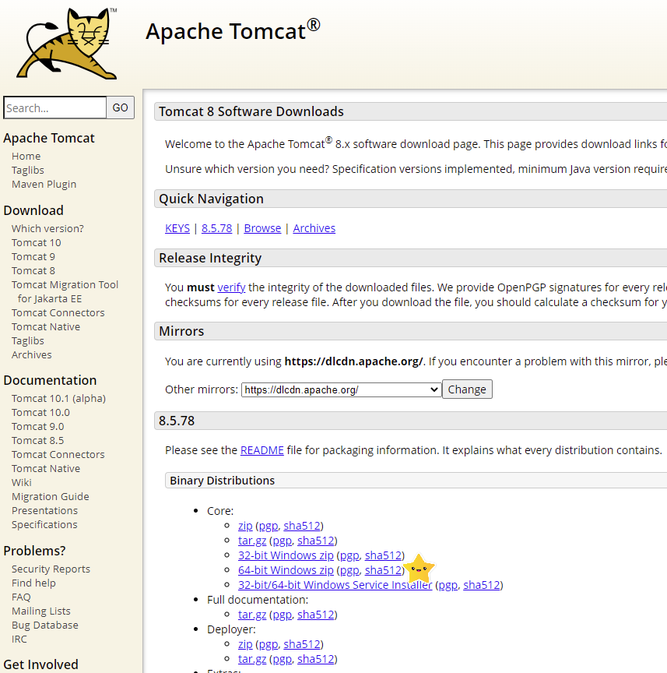This screenshot has width=667, height=673.
Task: Open the Migration Guide link
Action: pyautogui.click(x=50, y=497)
